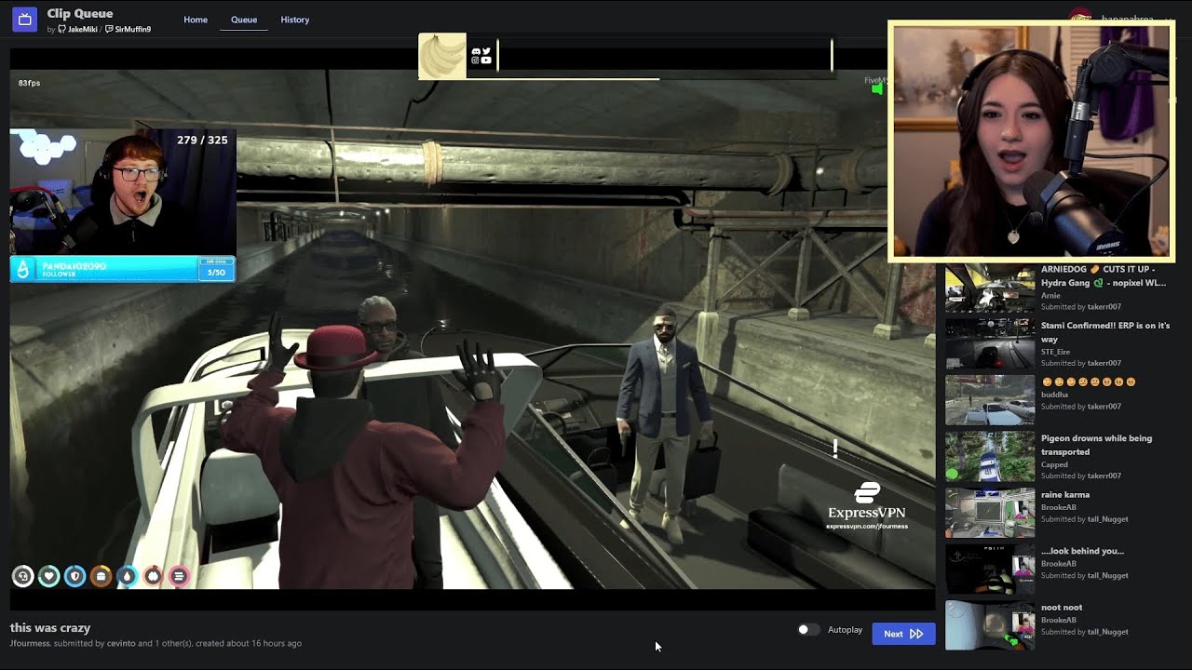This screenshot has height=670, width=1192.
Task: Click the Discord icon in the overlay banner
Action: coord(476,51)
